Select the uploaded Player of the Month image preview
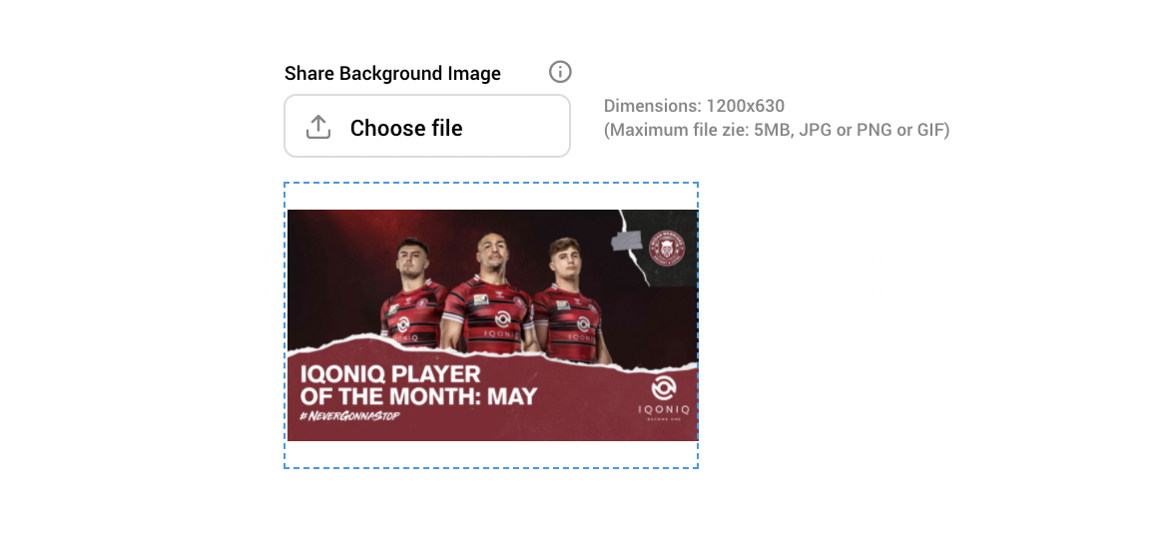Viewport: 1152px width, 543px height. (492, 325)
